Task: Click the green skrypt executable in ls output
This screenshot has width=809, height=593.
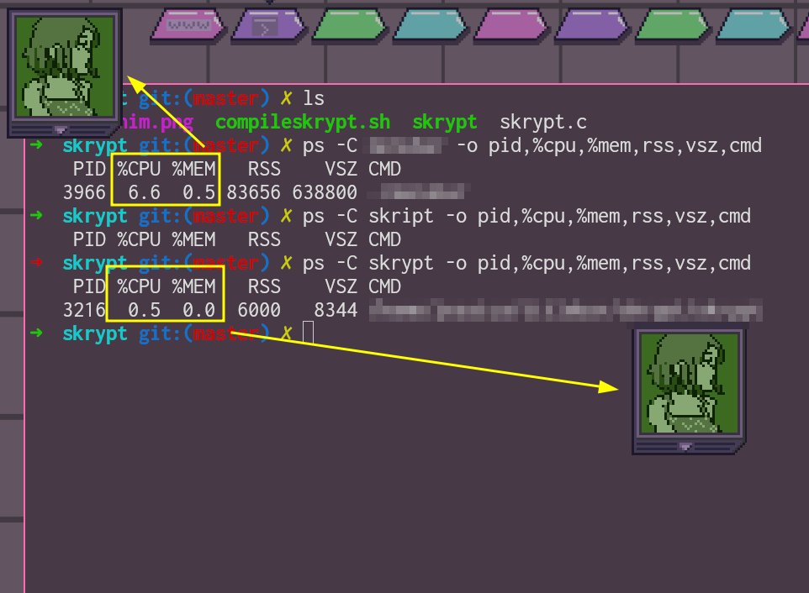Action: pyautogui.click(x=445, y=122)
